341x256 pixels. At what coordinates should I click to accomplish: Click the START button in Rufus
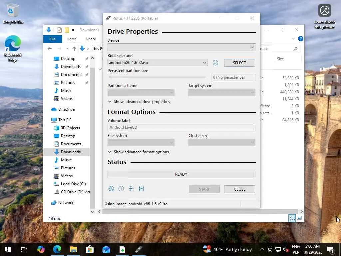204,189
